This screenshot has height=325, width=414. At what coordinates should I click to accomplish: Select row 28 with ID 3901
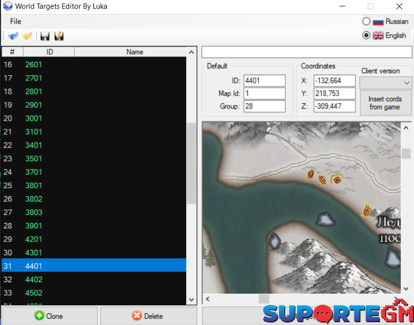click(94, 225)
